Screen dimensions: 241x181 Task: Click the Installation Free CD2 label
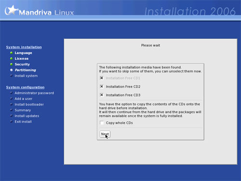pyautogui.click(x=123, y=86)
